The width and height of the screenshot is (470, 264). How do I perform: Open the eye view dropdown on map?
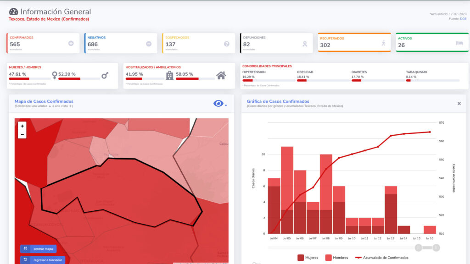point(220,104)
